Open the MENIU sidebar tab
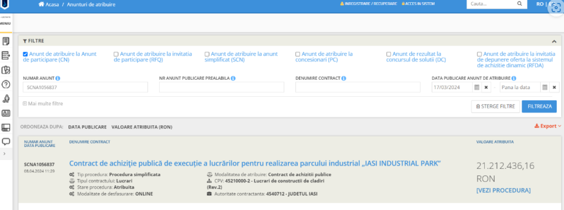This screenshot has width=564, height=210. (x=5, y=24)
